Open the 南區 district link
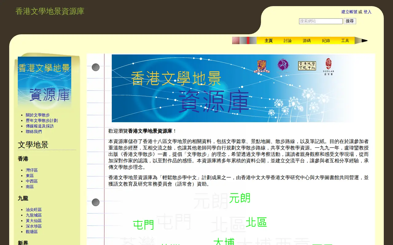393x245 pixels. pyautogui.click(x=30, y=187)
